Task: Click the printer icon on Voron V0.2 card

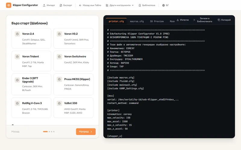Action: (59, 34)
